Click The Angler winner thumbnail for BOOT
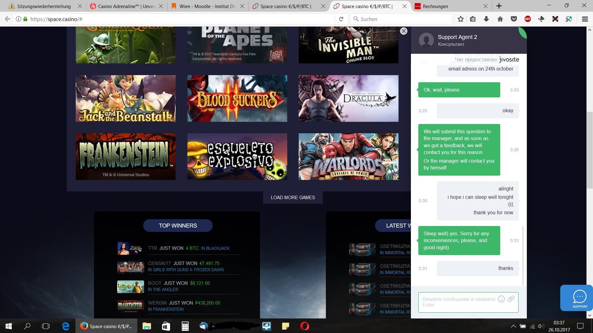This screenshot has height=333, width=593. coord(130,287)
